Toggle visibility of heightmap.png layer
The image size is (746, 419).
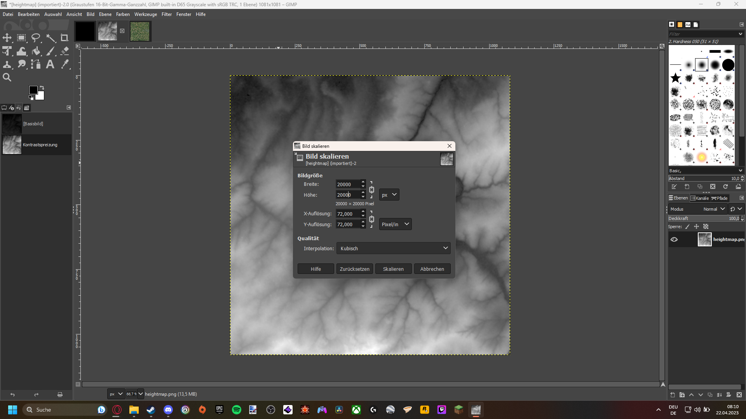click(674, 239)
